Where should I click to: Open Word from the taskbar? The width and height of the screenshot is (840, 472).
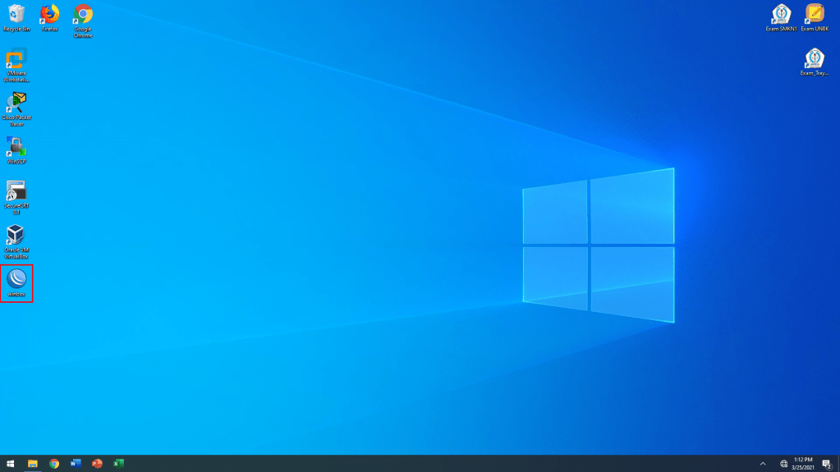(76, 464)
